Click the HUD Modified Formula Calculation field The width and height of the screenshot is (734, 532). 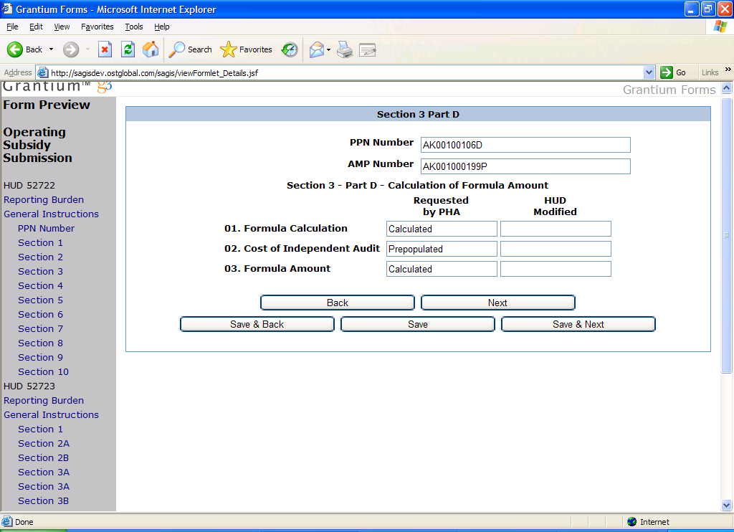pos(556,229)
